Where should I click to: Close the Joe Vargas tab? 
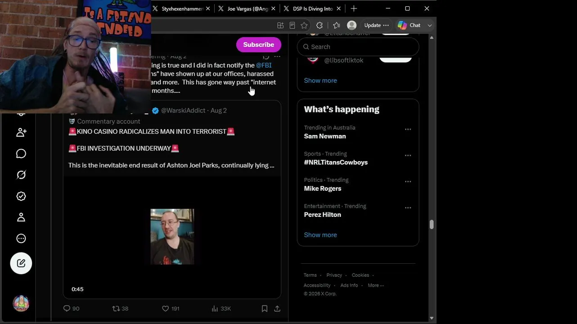tap(273, 9)
